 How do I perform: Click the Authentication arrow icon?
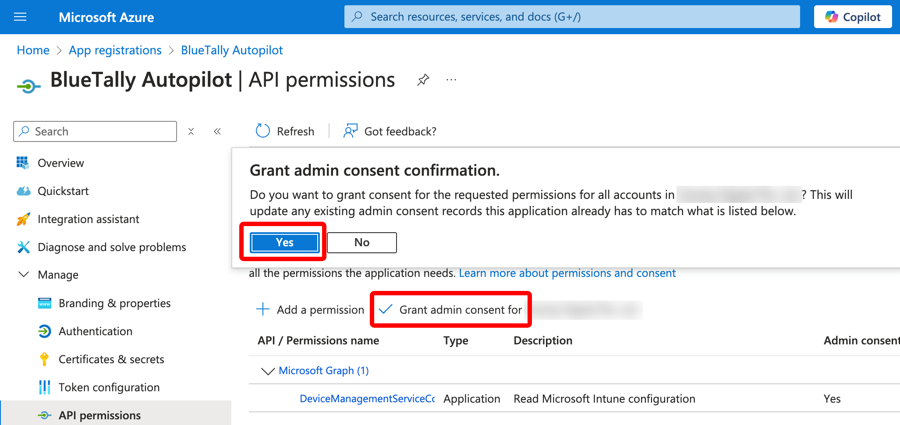point(44,331)
